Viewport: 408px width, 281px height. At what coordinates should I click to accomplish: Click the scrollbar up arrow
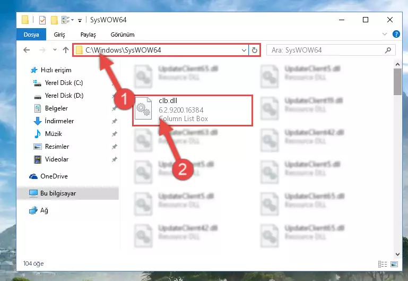(x=397, y=64)
